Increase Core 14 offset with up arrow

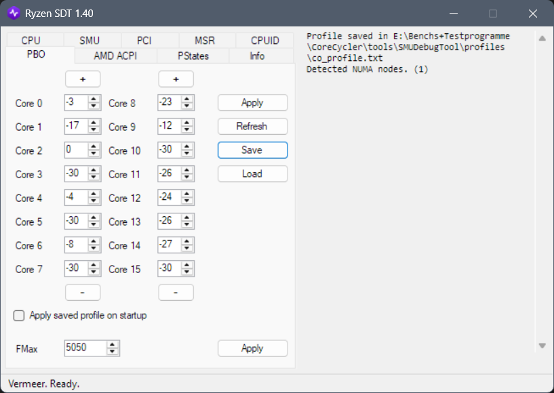(x=187, y=241)
